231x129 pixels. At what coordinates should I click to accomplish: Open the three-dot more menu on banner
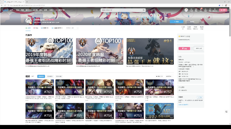[203, 22]
